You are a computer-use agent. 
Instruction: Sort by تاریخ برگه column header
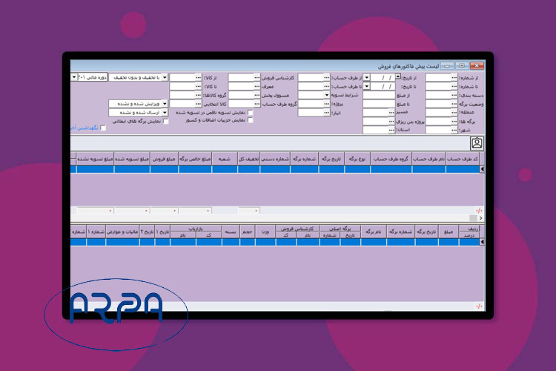tap(332, 158)
